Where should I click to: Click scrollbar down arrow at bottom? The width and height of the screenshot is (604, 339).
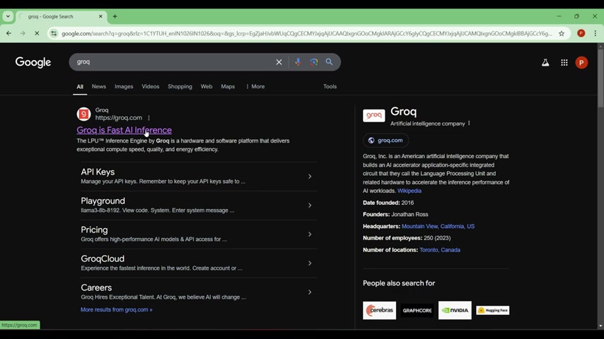coord(600,326)
